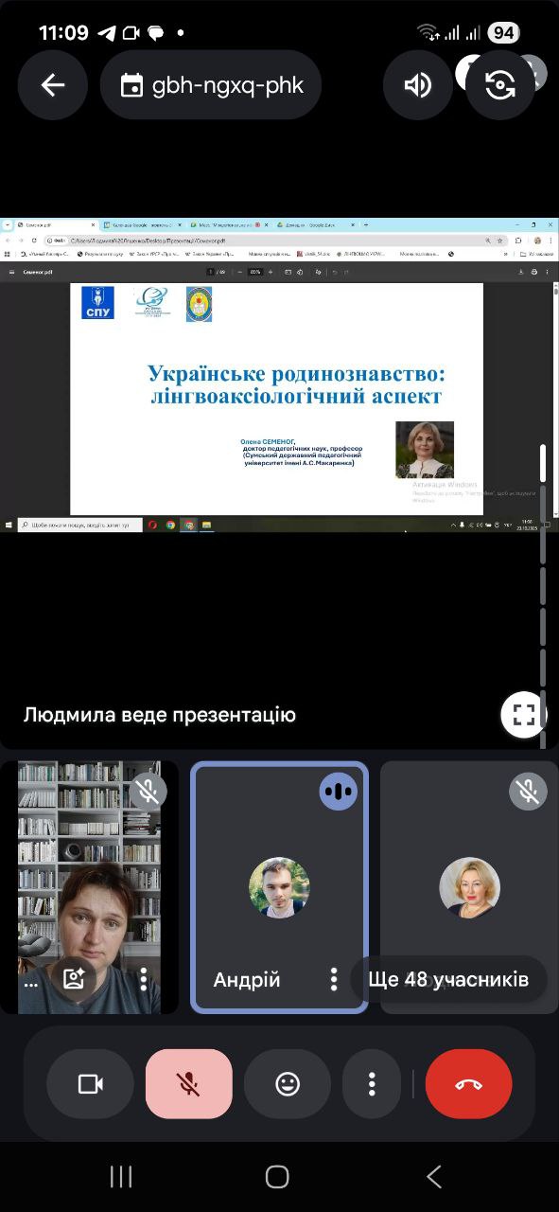Select Андрій's participant tile

click(279, 887)
